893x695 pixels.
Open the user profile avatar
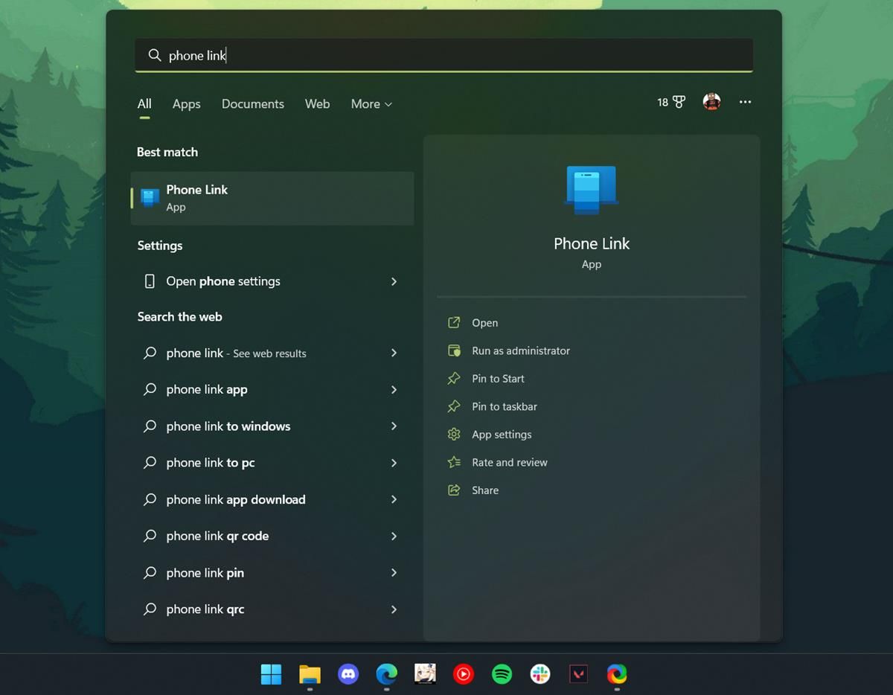point(711,102)
